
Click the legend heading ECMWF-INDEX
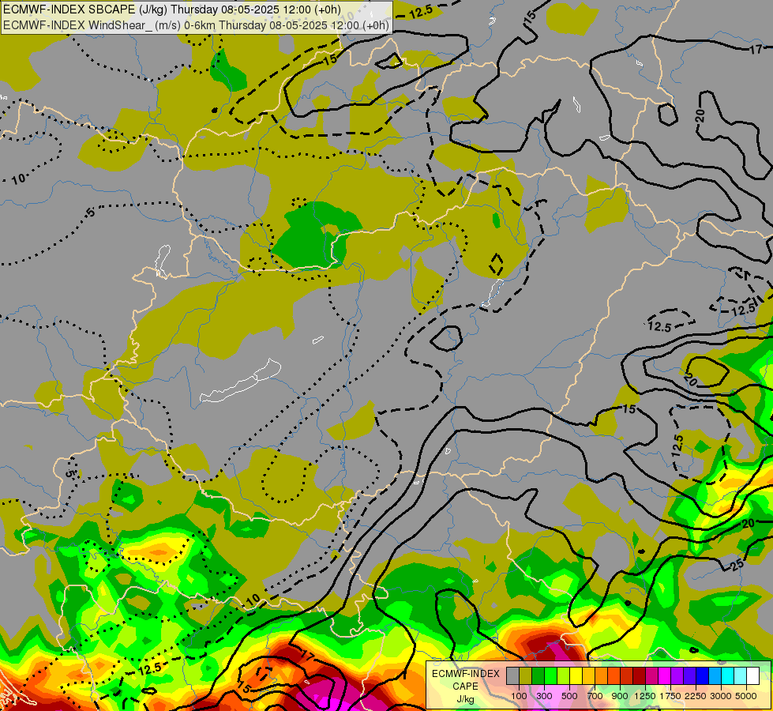click(x=466, y=674)
